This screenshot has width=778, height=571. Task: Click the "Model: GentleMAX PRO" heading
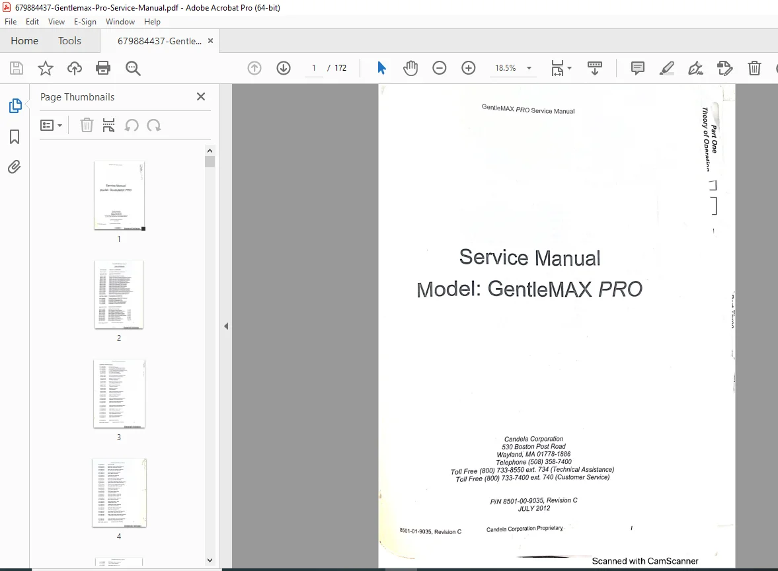[x=529, y=289]
